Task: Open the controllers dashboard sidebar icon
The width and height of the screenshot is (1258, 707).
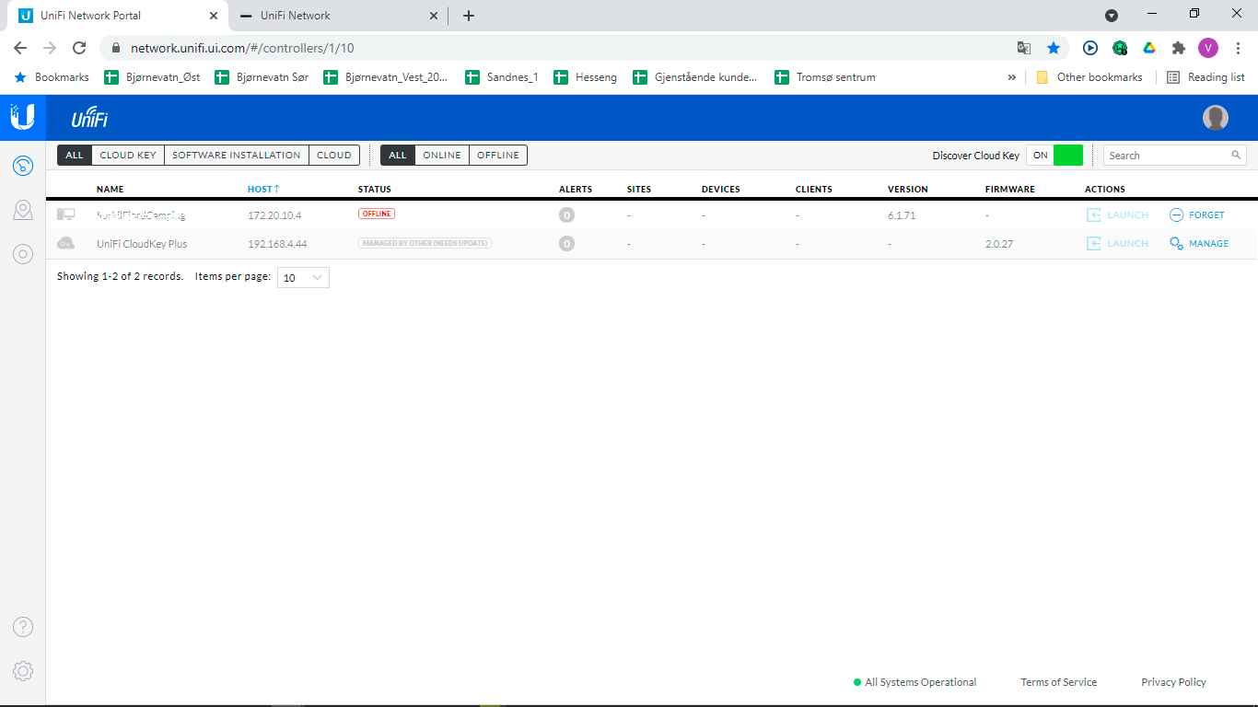Action: [x=23, y=166]
